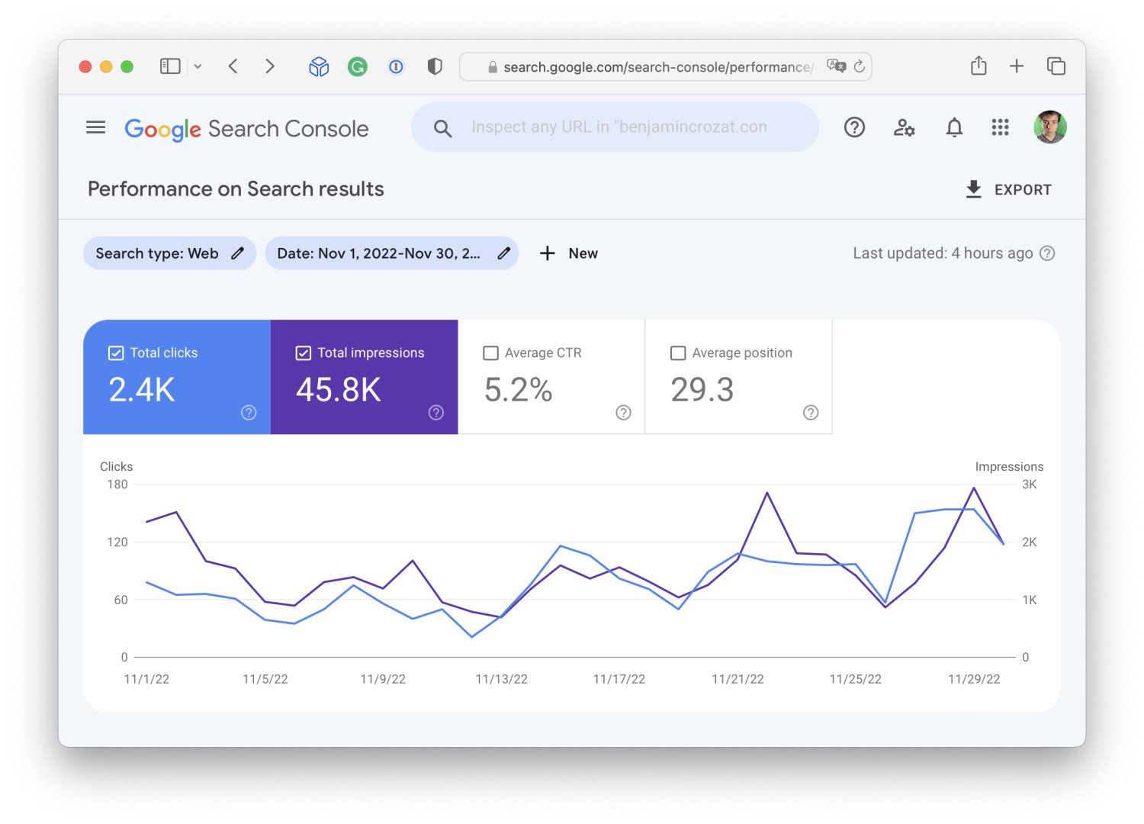Screen dimensions: 1144x824
Task: Open help icon on Average position card
Action: (811, 413)
